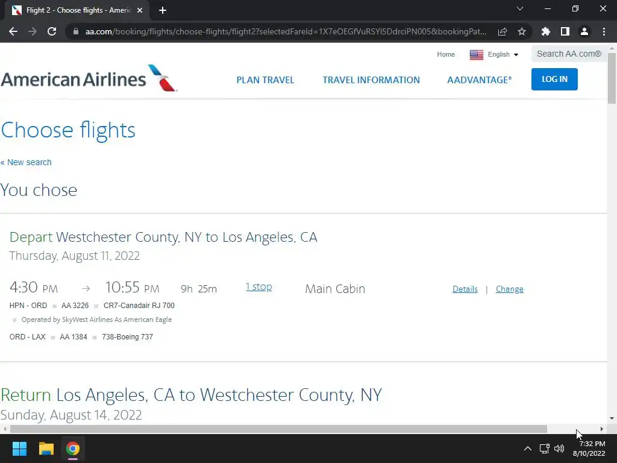Click the scroll down arrow

(612, 418)
